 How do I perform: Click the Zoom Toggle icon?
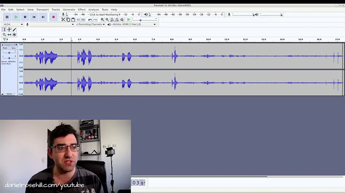(x=122, y=20)
